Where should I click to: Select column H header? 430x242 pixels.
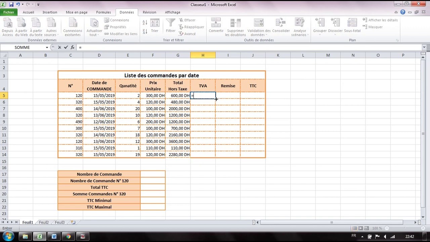(x=203, y=55)
